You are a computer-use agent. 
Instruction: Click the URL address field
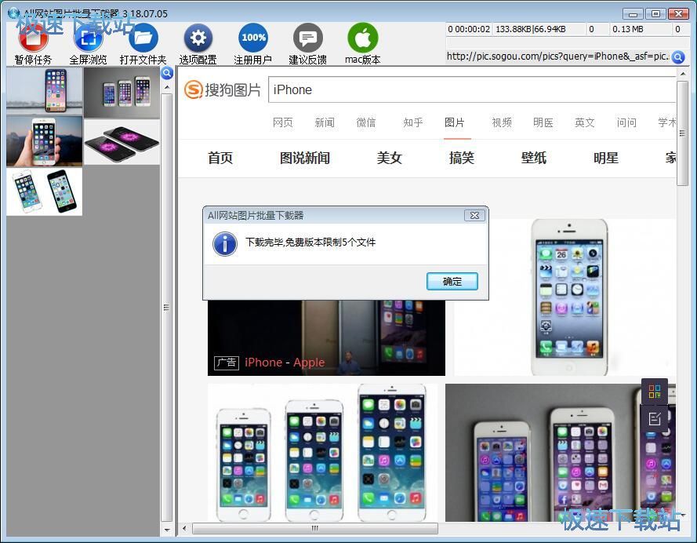558,56
